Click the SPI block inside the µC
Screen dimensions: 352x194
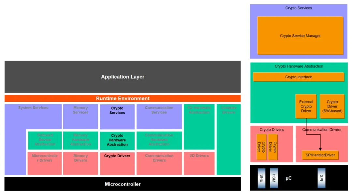(x=321, y=178)
